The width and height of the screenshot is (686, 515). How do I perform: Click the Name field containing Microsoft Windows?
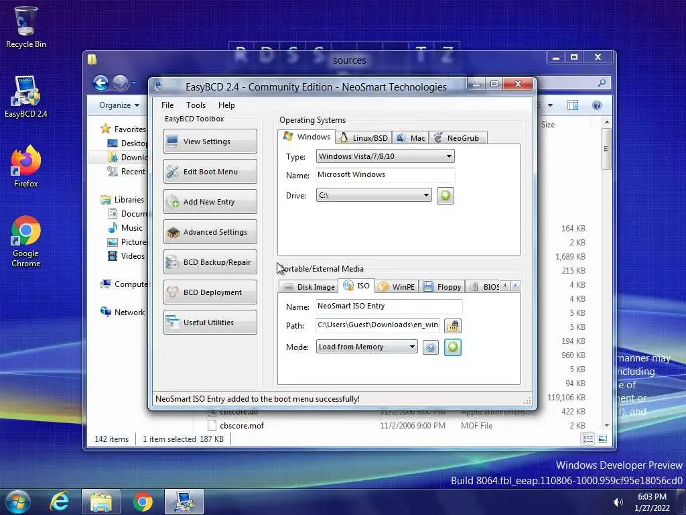click(385, 175)
